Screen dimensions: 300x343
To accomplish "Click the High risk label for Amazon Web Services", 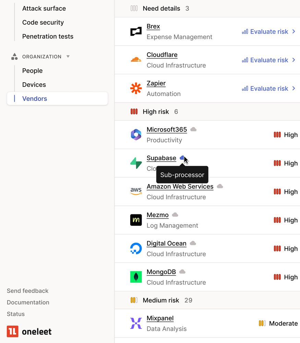I will coord(291,192).
